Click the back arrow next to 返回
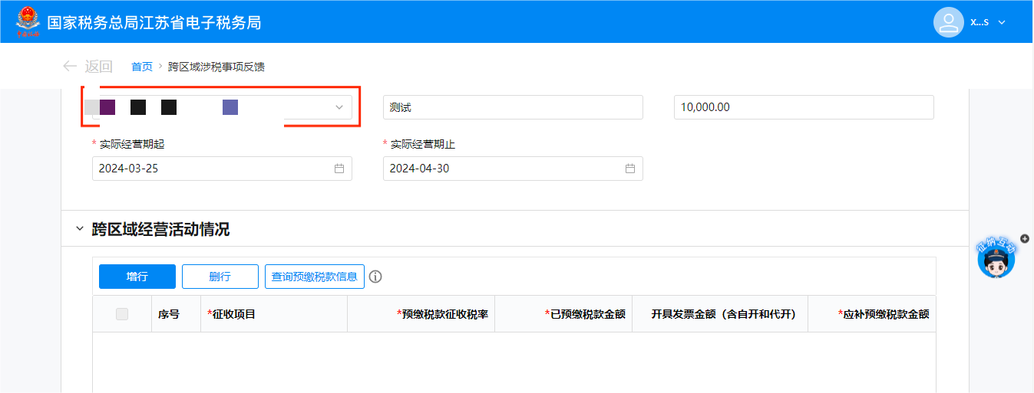Viewport: 1034px width, 393px height. 70,67
